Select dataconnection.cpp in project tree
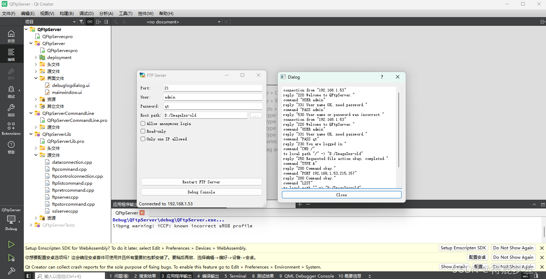 (72, 162)
